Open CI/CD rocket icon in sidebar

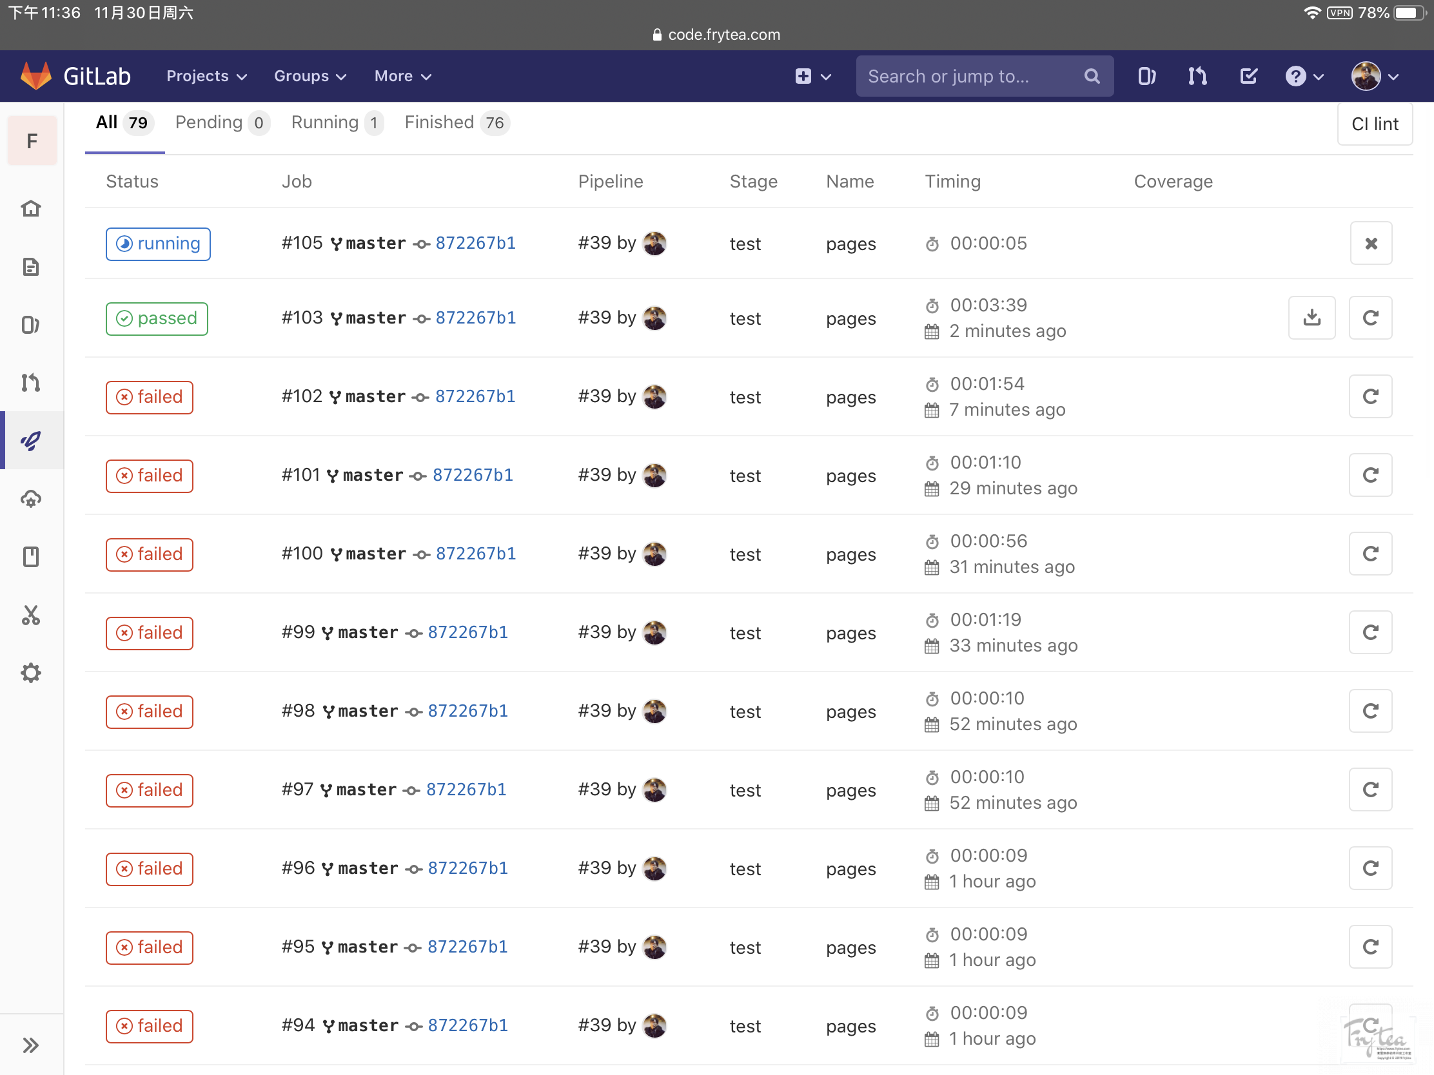pos(31,441)
